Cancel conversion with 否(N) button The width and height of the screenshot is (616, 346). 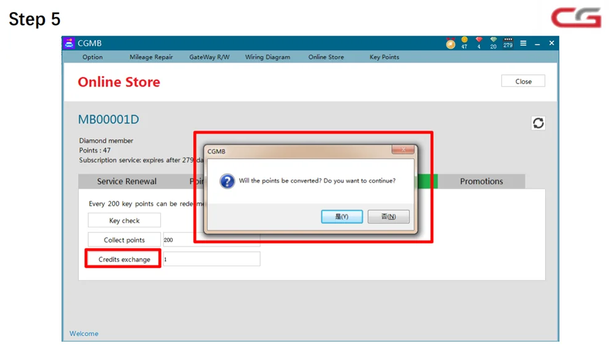click(389, 217)
